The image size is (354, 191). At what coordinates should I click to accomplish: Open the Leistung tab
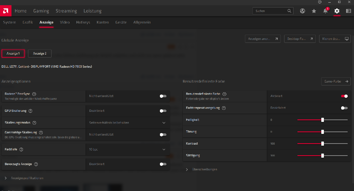pyautogui.click(x=92, y=11)
